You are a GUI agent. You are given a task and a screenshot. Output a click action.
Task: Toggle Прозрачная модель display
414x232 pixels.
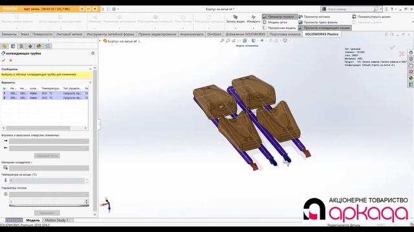coord(279,28)
